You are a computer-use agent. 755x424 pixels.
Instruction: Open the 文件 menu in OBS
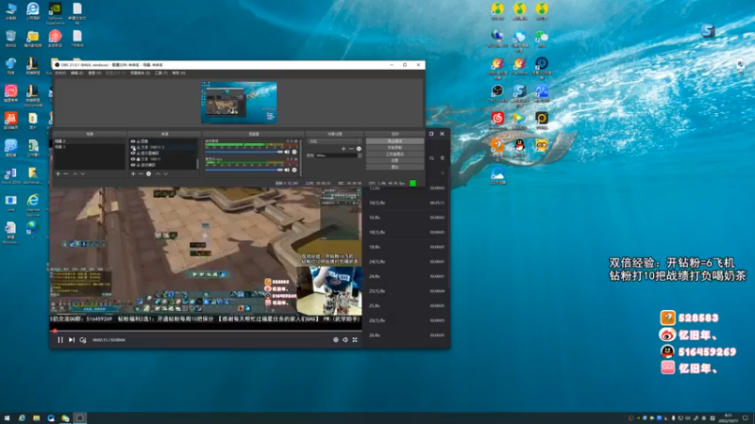pyautogui.click(x=60, y=73)
